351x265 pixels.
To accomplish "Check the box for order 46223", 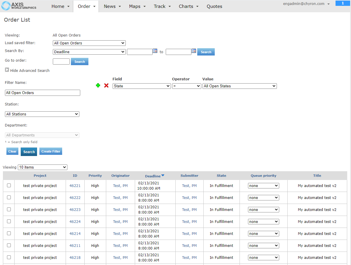I will tap(9, 209).
